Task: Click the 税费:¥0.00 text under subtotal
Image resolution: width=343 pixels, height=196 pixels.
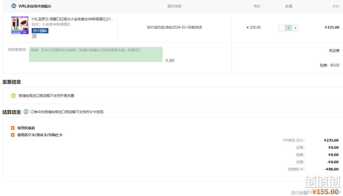Action: [x=330, y=65]
